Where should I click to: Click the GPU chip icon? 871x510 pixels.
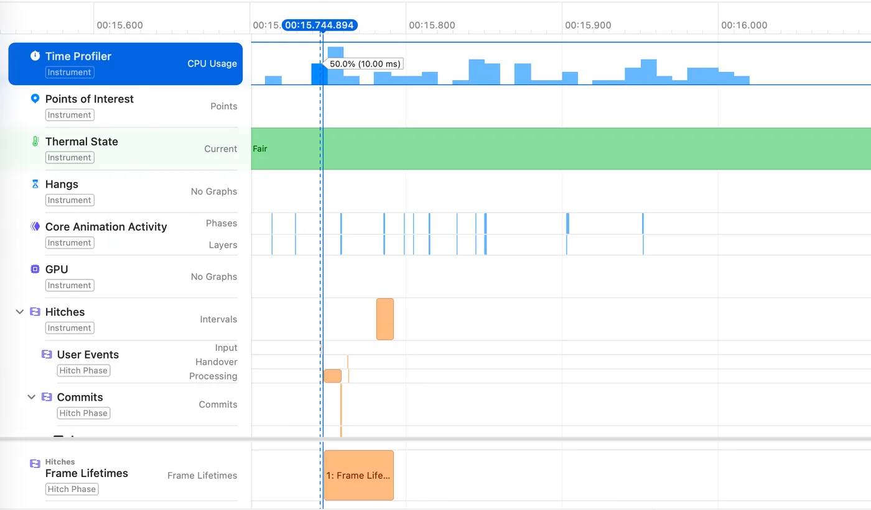point(35,269)
